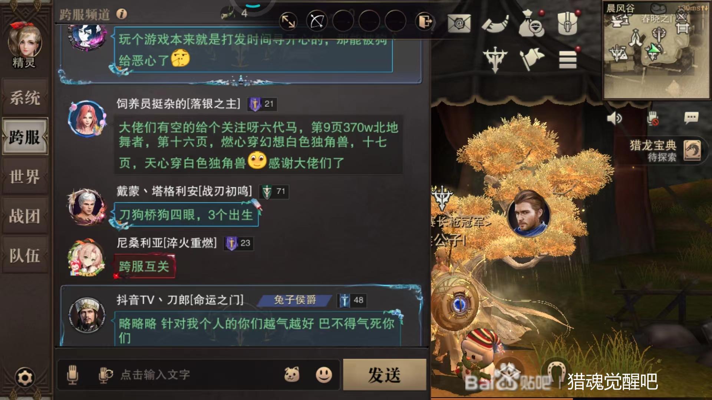Click the bow and arrow skill icon

317,21
